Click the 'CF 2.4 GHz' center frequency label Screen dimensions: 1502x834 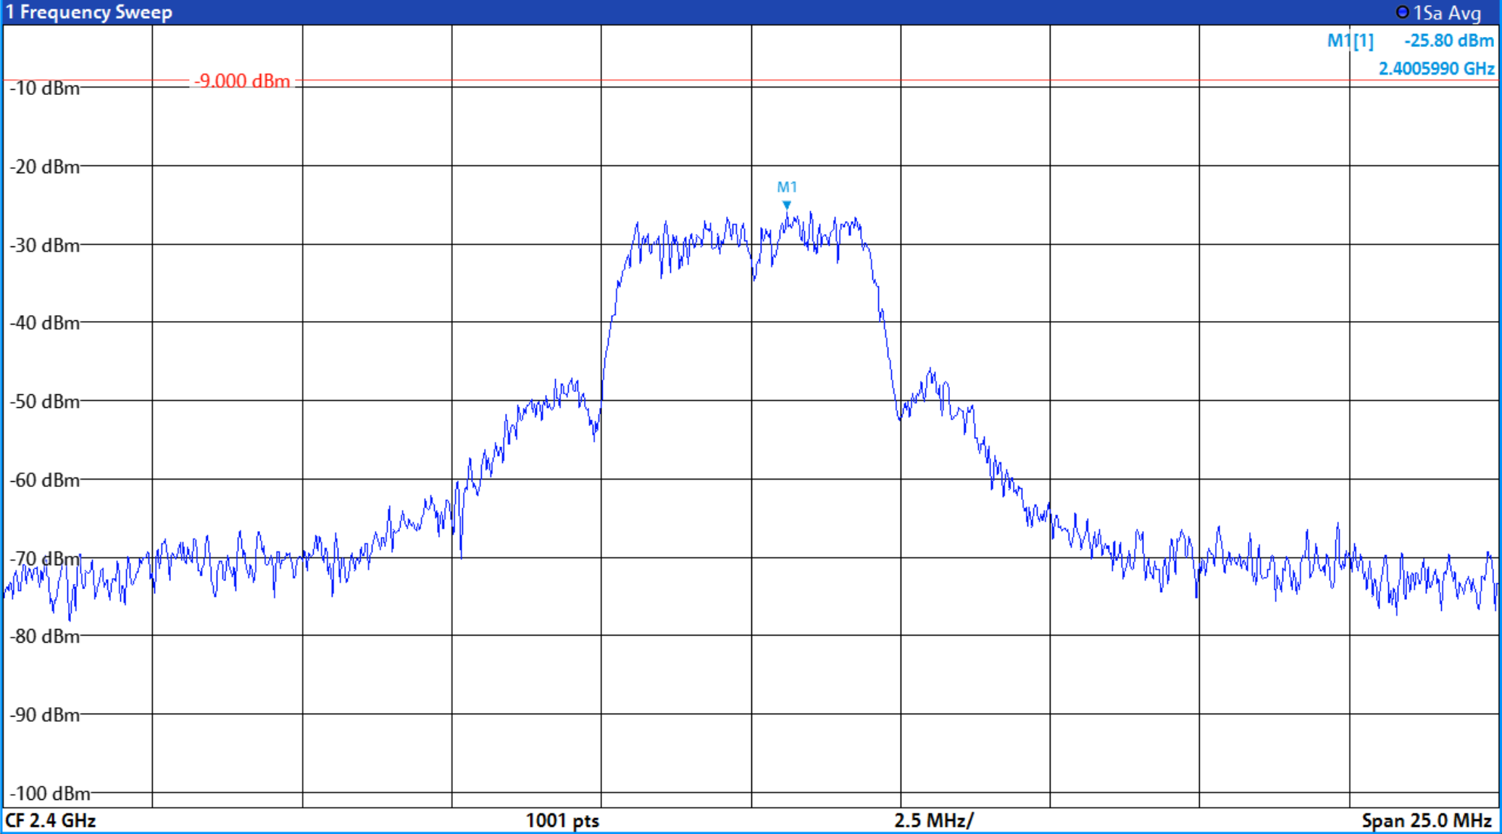pos(51,821)
